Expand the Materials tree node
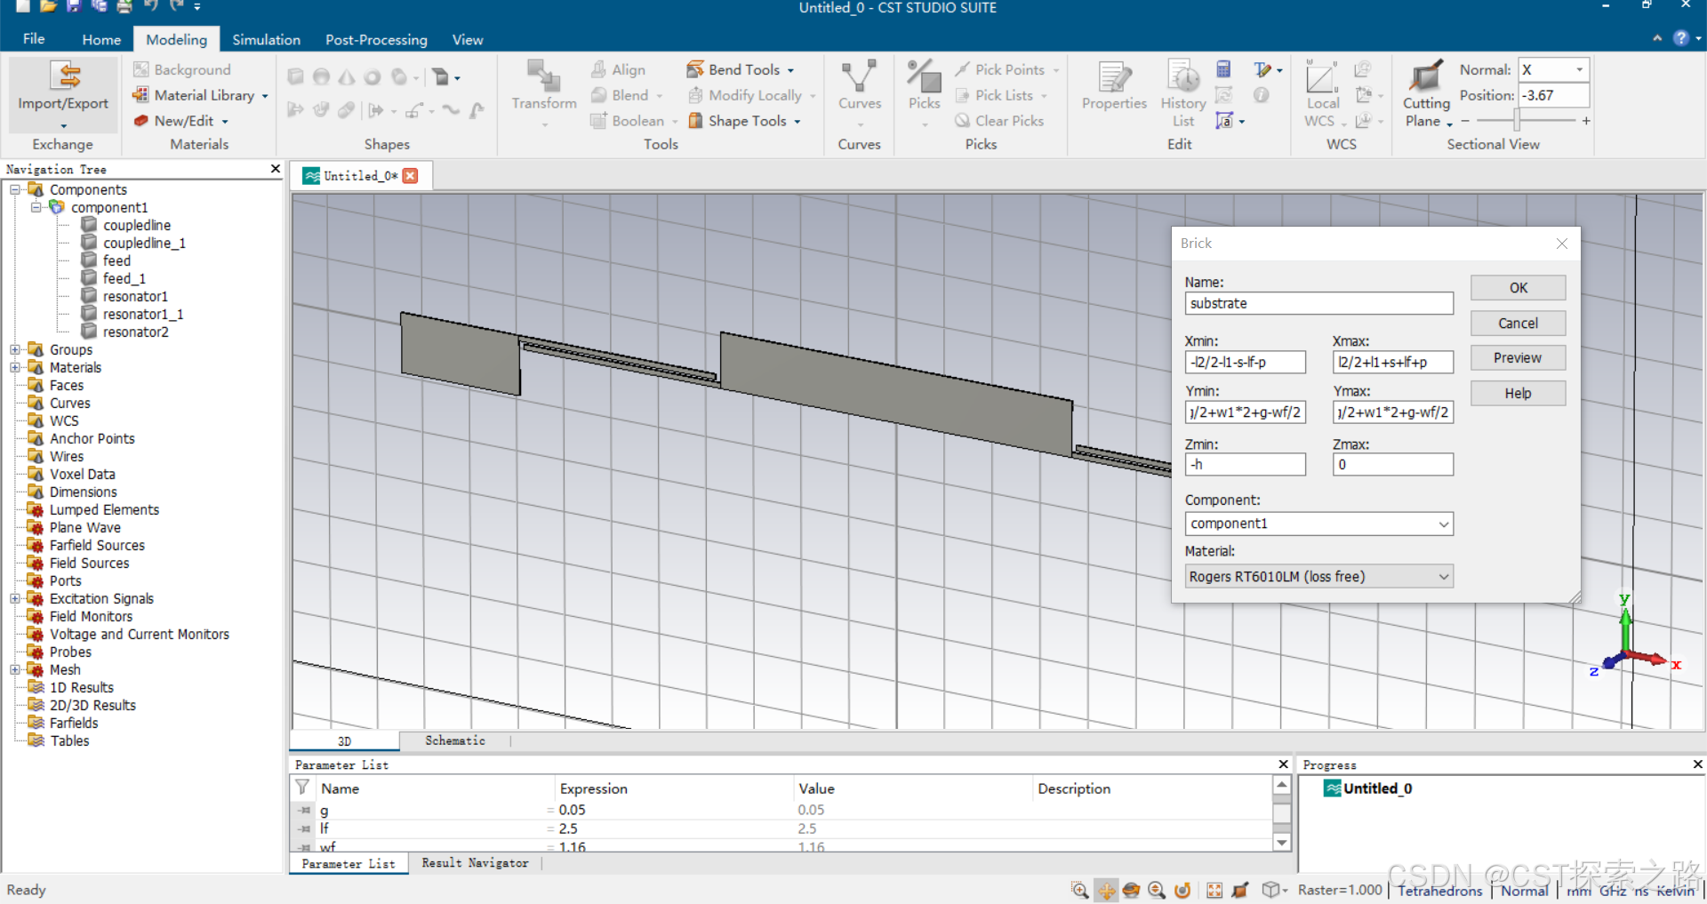The image size is (1707, 904). pos(15,367)
